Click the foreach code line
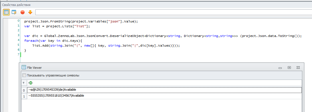Screen dimensions: 312x112 coord(53,41)
